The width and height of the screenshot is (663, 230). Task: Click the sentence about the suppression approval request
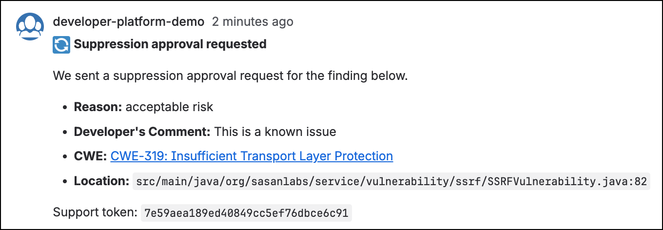click(230, 76)
